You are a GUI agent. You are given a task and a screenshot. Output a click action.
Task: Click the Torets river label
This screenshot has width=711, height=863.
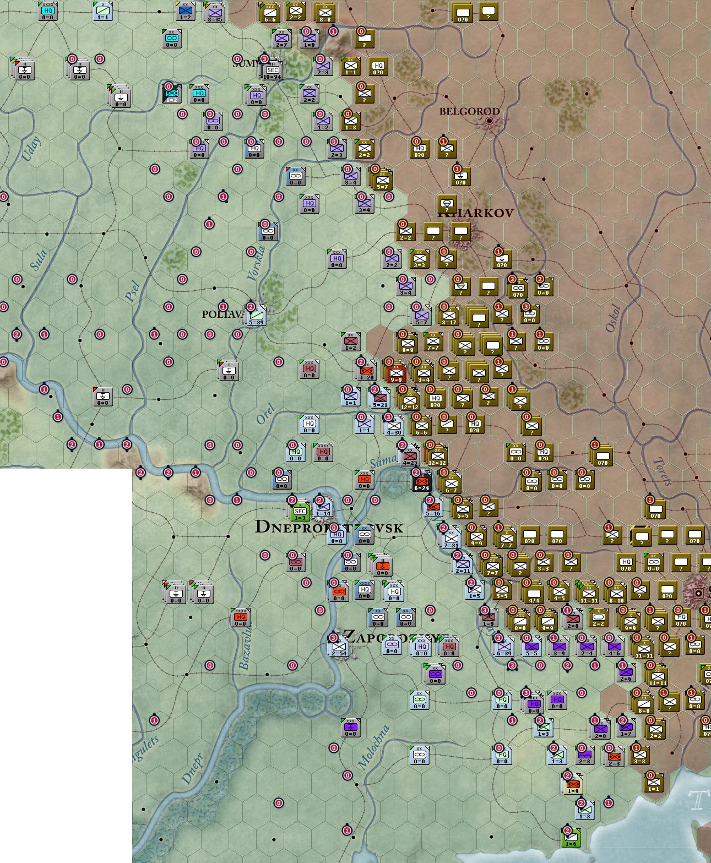[x=663, y=472]
